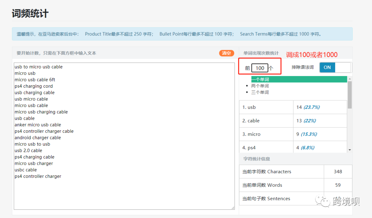Viewport: 372px width, 218px height.
Task: Click the word list scrollbar down arrow
Action: tap(350, 150)
